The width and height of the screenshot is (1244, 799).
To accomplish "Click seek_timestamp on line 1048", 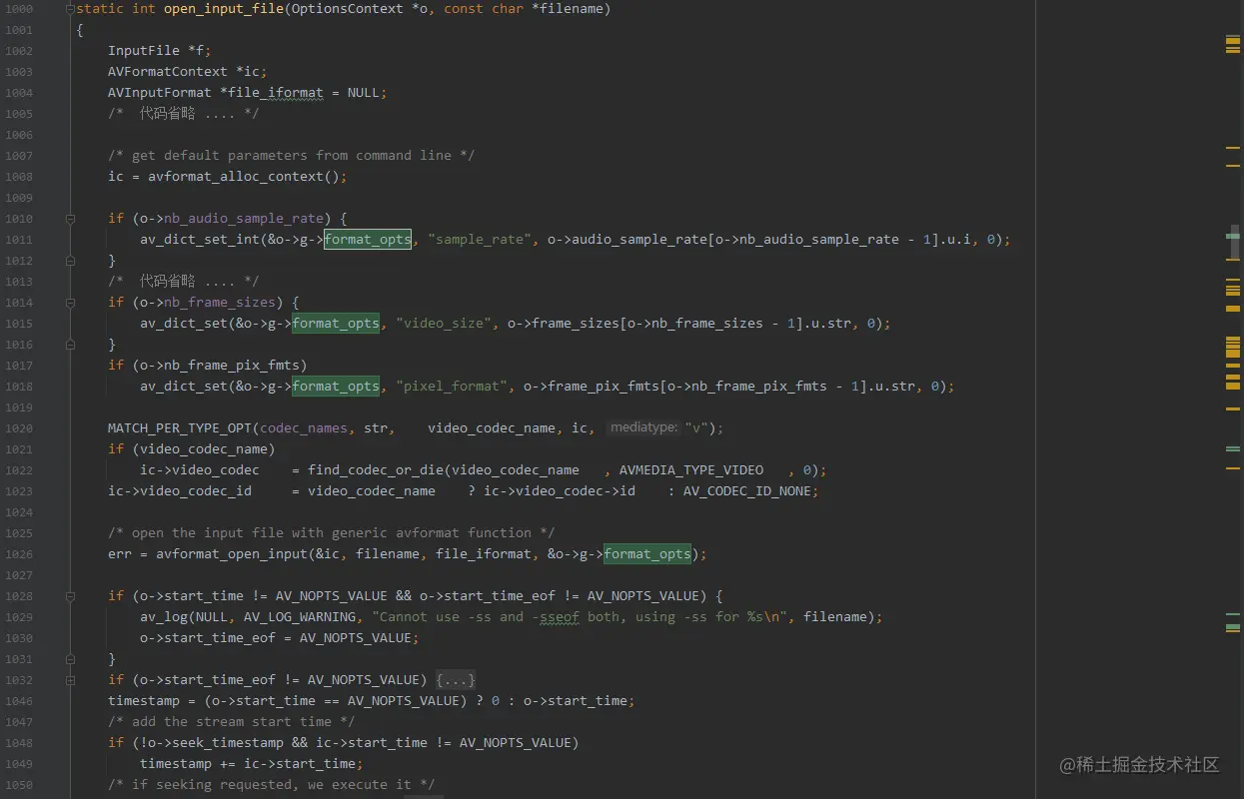I will click(224, 743).
